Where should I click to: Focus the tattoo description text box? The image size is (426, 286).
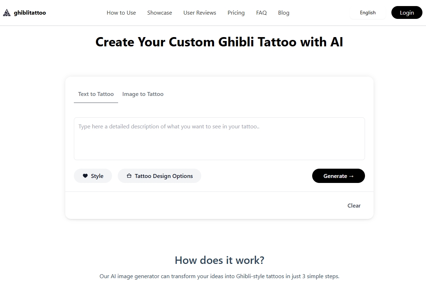[219, 139]
